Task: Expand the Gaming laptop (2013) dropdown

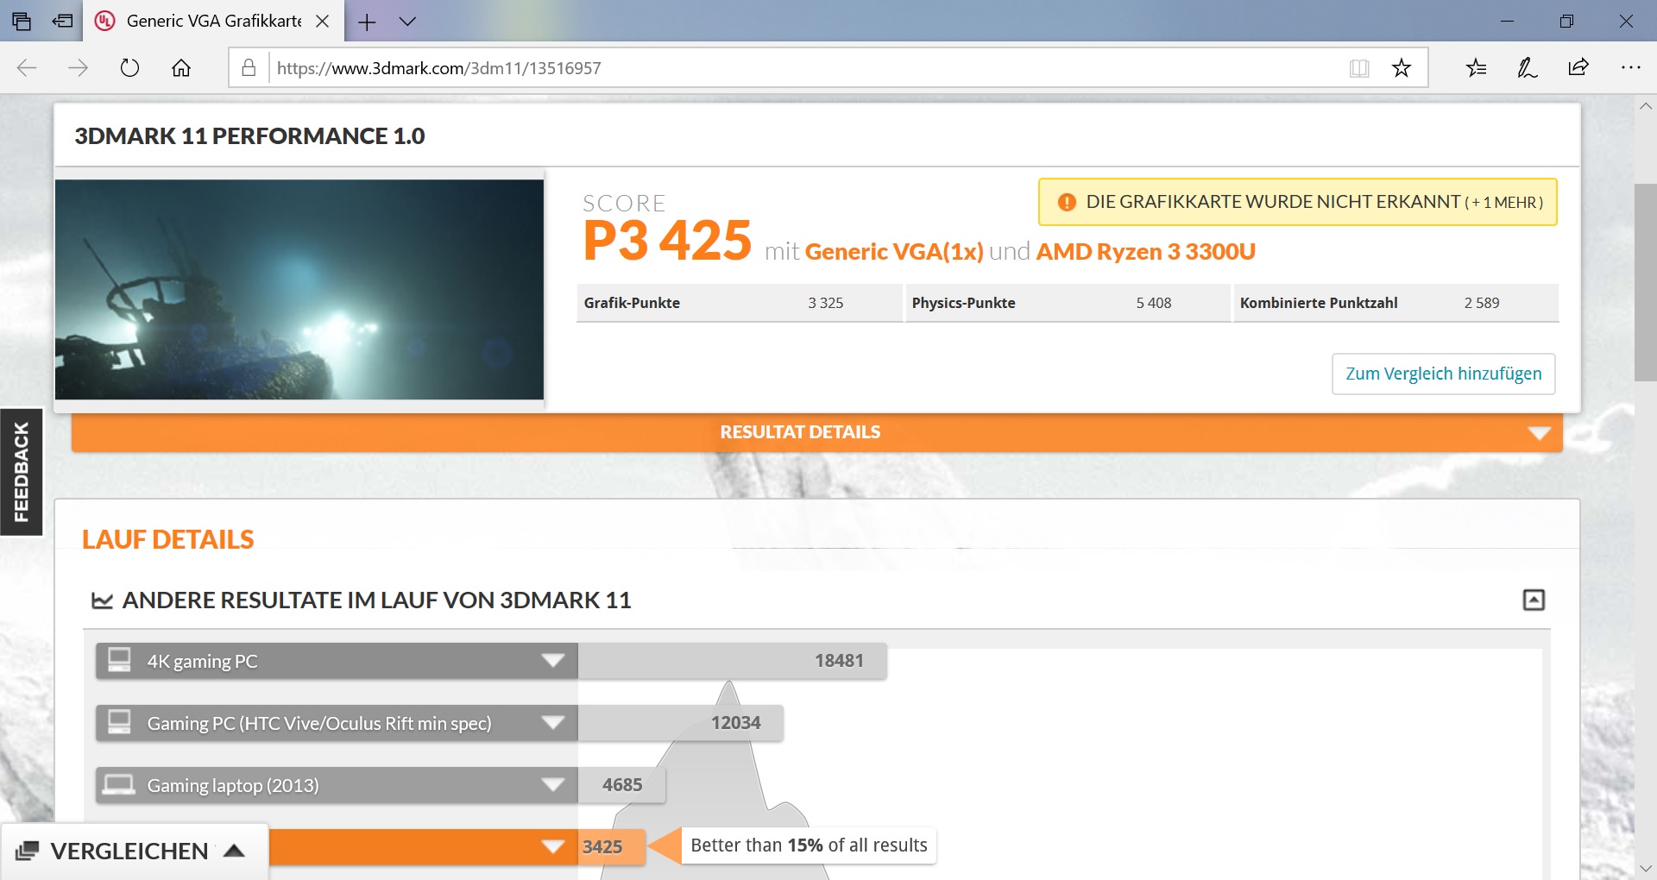Action: click(552, 785)
